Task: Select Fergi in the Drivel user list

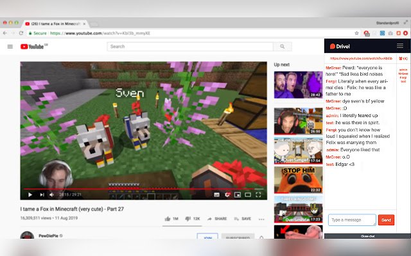Action: click(403, 77)
